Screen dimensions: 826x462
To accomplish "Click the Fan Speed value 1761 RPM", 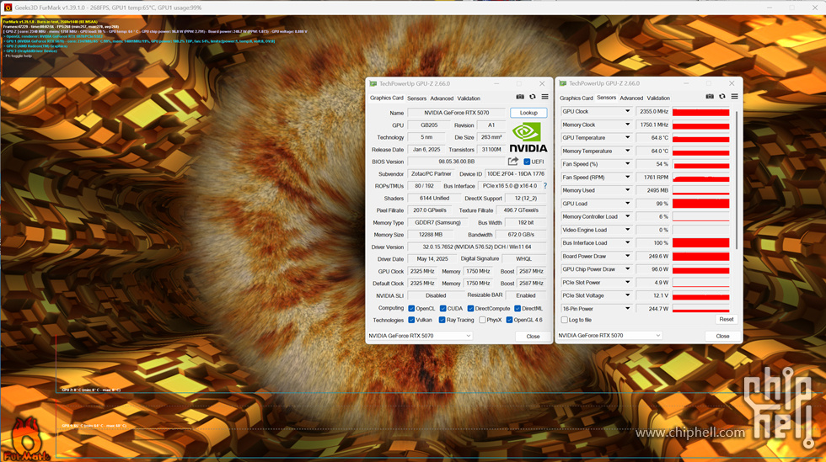I will [653, 178].
